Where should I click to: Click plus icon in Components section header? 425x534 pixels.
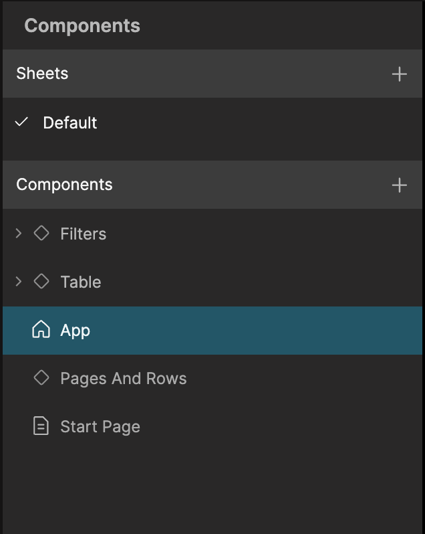[x=399, y=185]
